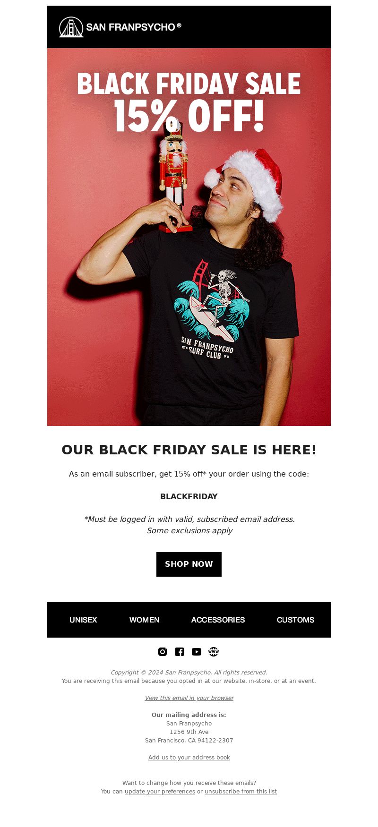378x827 pixels.
Task: Click unsubscribe from this list
Action: click(x=241, y=792)
